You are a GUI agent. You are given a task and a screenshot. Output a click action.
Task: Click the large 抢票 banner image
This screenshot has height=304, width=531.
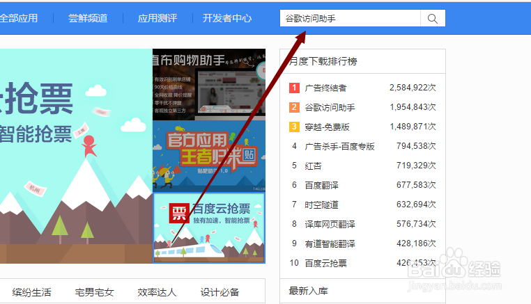pos(76,157)
